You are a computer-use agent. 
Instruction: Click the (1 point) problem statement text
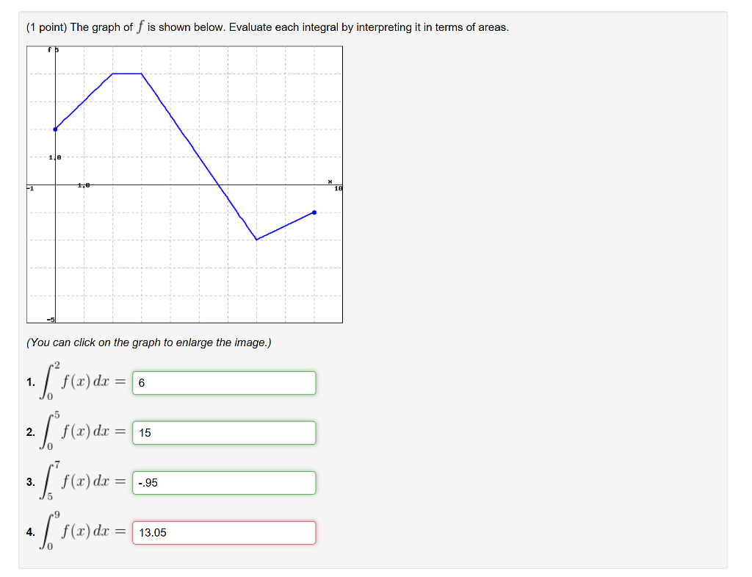(x=267, y=27)
